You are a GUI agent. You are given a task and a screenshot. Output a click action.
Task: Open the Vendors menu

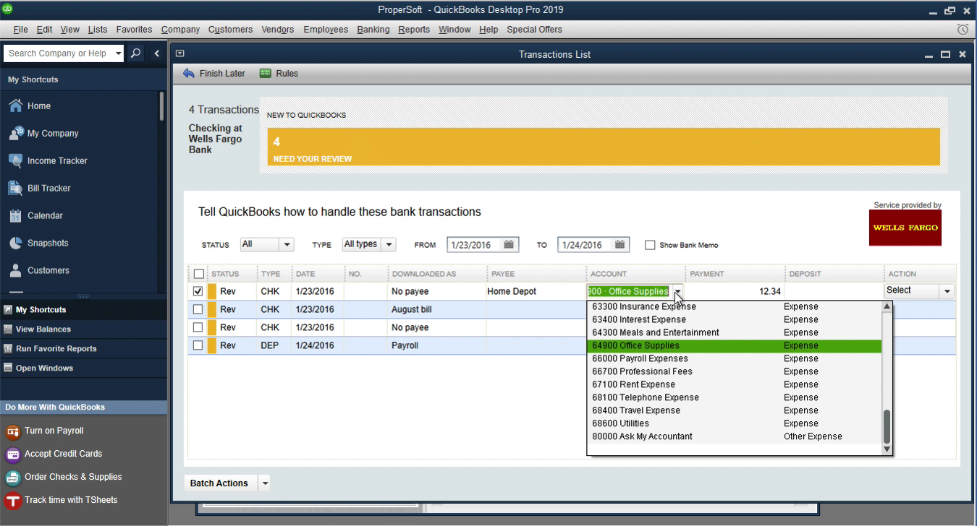pyautogui.click(x=278, y=30)
